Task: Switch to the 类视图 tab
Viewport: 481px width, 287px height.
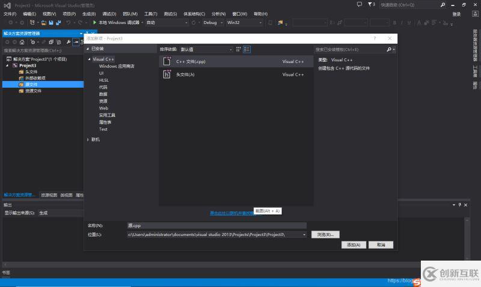Action: 66,195
